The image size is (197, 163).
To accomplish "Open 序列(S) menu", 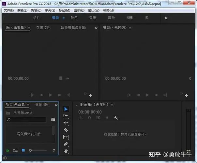I will pos(50,10).
